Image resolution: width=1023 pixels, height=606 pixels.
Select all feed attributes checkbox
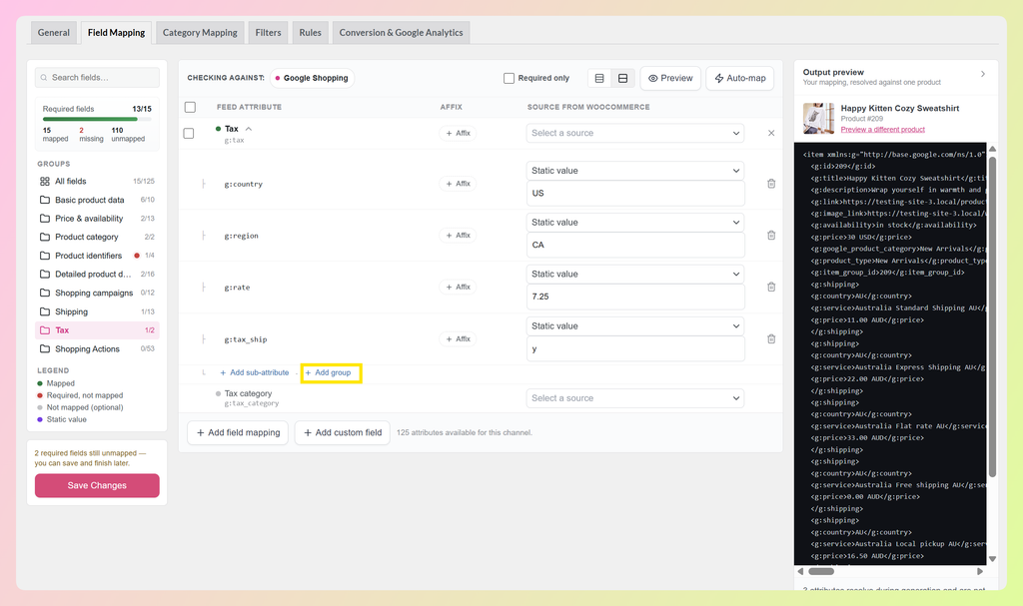tap(190, 107)
